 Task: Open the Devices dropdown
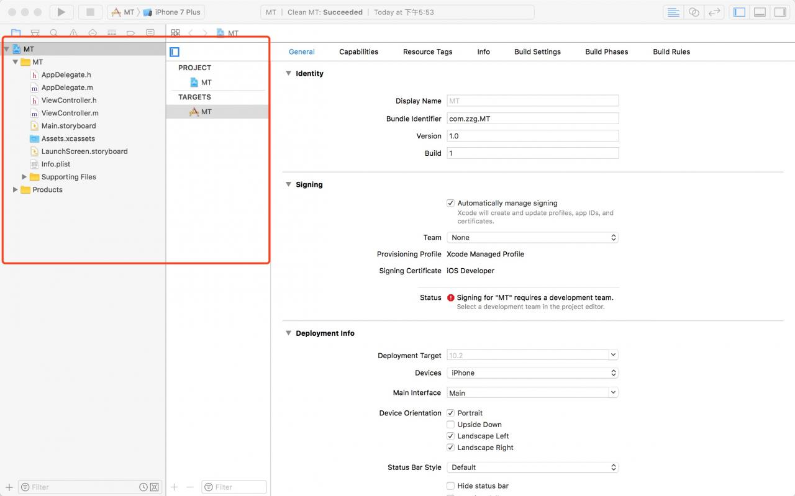(x=532, y=372)
